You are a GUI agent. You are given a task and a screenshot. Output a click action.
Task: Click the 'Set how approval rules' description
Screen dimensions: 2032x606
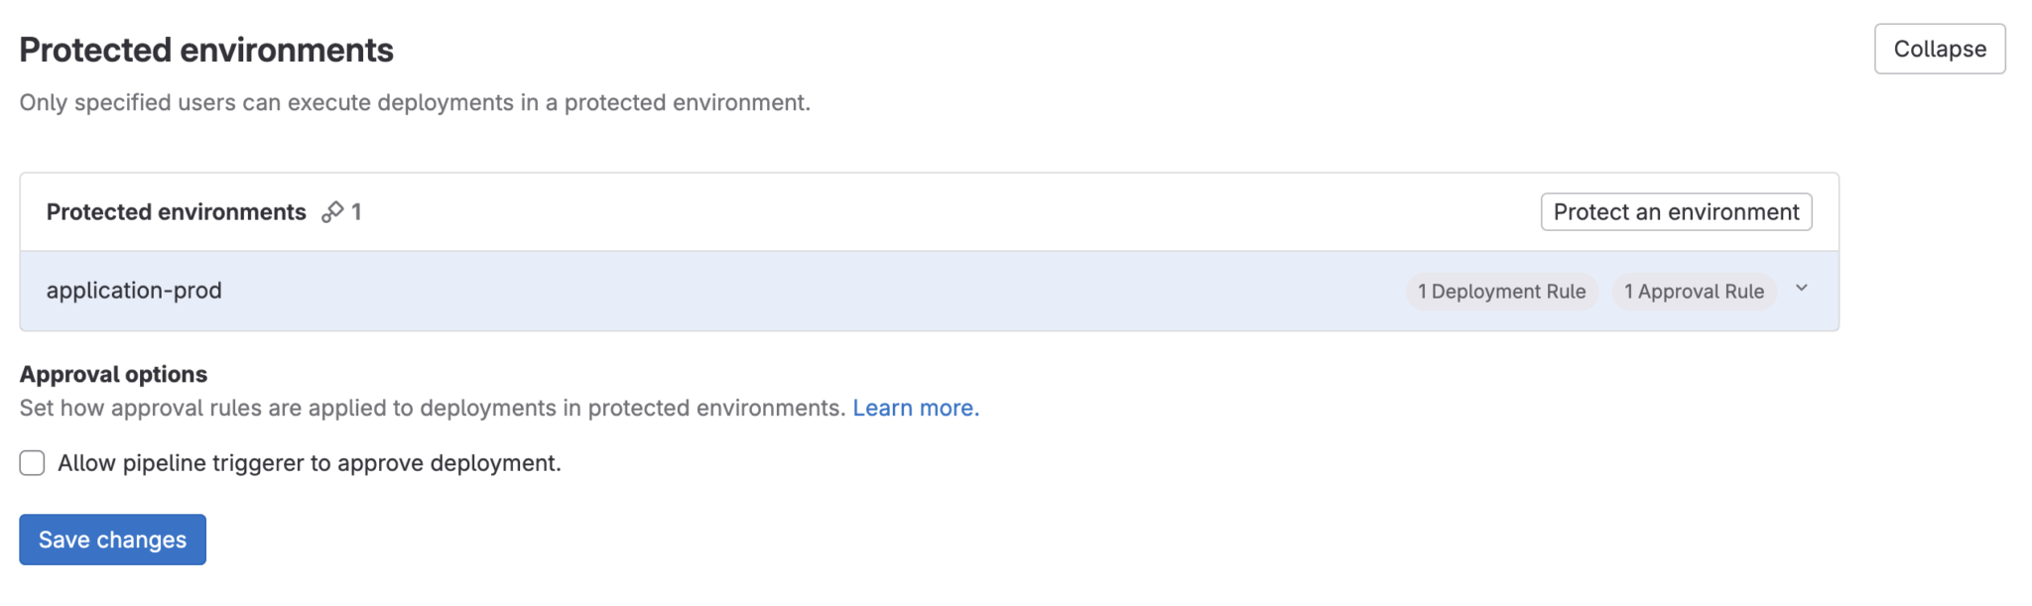click(432, 408)
